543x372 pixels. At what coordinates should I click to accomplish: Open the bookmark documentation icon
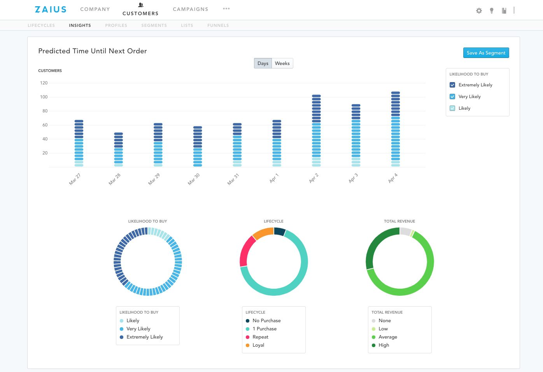(504, 11)
